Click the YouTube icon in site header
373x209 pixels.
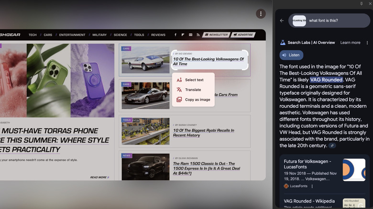click(x=190, y=35)
